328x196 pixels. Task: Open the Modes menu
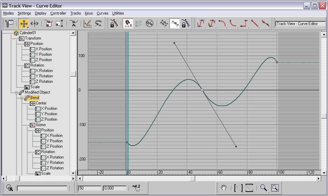8,13
